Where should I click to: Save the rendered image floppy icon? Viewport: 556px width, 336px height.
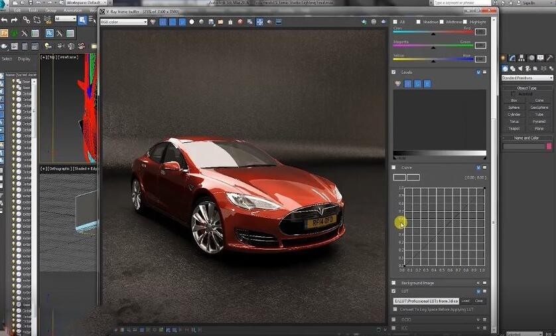click(212, 22)
